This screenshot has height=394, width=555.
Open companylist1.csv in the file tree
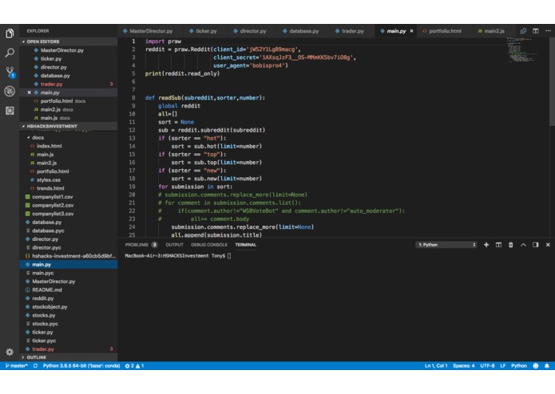[x=69, y=197]
